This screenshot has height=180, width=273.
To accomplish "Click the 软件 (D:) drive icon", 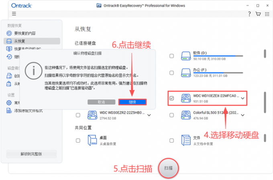I will click(186, 56).
